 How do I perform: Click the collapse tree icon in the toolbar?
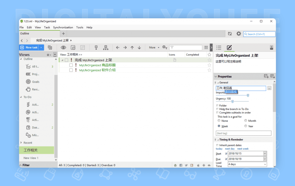click(96, 48)
